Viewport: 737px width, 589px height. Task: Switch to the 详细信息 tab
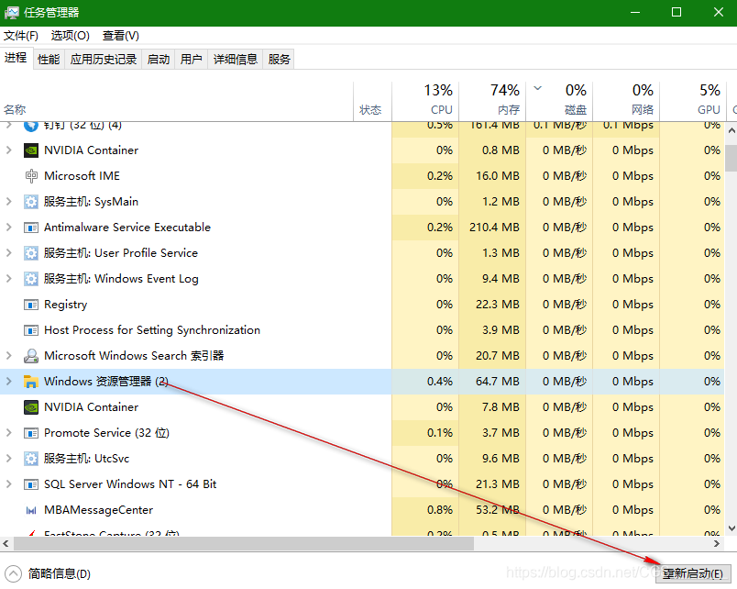[x=236, y=60]
